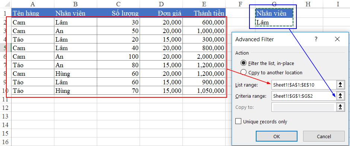Click An cell in row 3
350x146 pixels.
76,31
